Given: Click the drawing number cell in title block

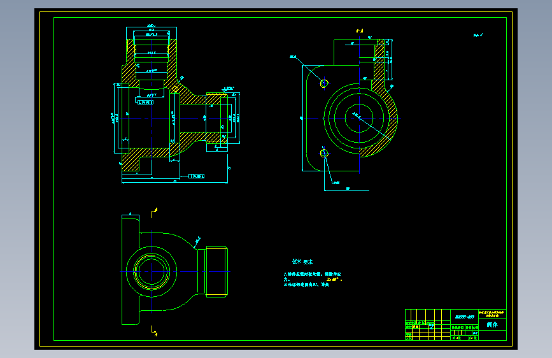Looking at the screenshot, I should tap(464, 317).
